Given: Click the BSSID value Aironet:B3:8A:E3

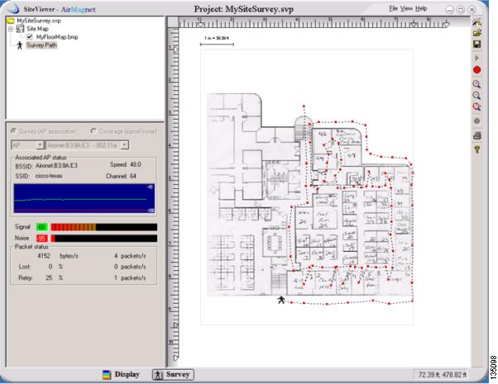Looking at the screenshot, I should pyautogui.click(x=56, y=165).
